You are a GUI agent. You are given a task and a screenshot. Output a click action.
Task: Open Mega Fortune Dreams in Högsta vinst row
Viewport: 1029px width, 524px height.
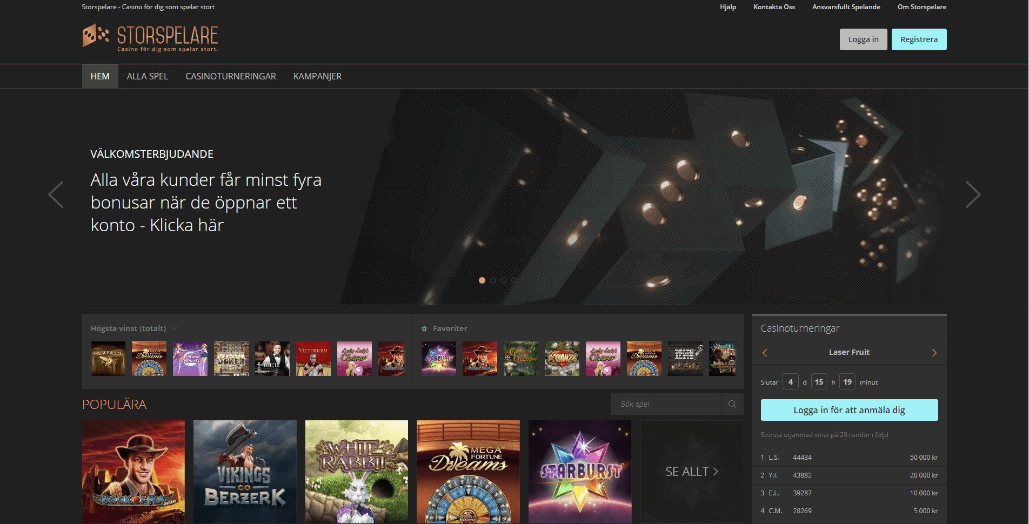[149, 359]
